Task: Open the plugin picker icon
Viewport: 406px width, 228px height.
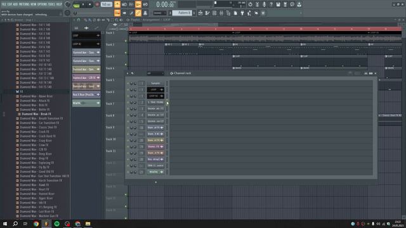Action: 242,13
